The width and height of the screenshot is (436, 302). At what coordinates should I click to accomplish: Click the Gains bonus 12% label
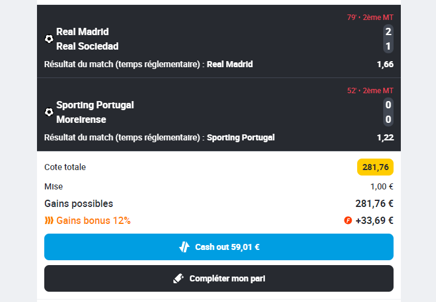[93, 221]
